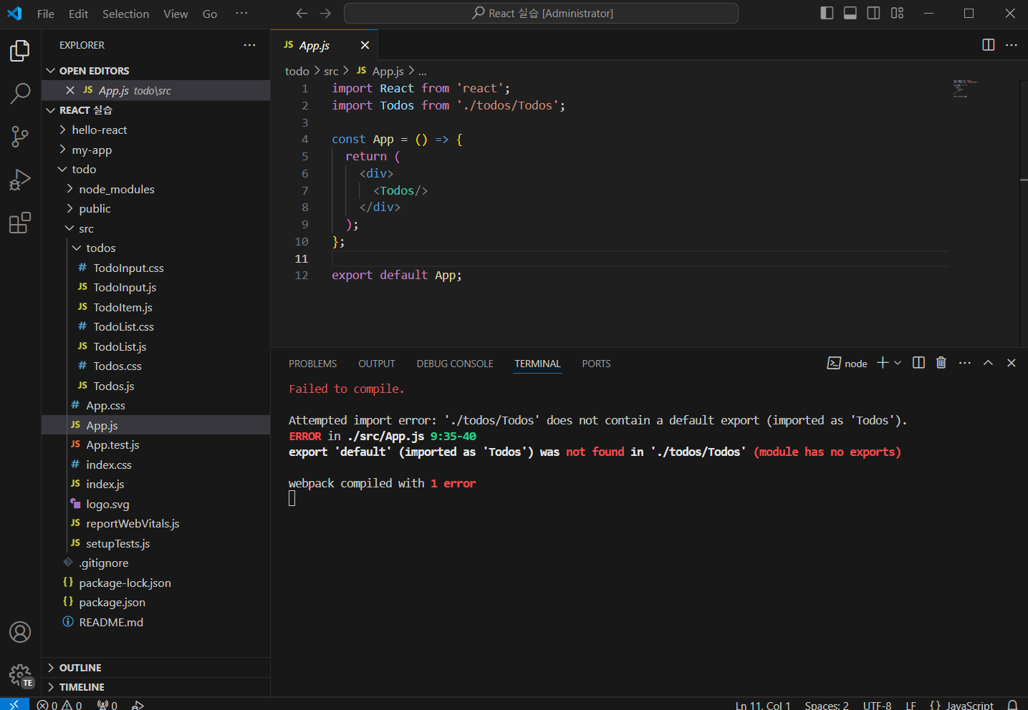This screenshot has width=1028, height=710.
Task: Open Todos.js file in explorer
Action: coord(156,386)
